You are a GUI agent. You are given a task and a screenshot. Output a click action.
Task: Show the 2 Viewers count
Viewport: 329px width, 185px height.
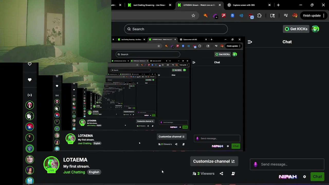tap(204, 174)
